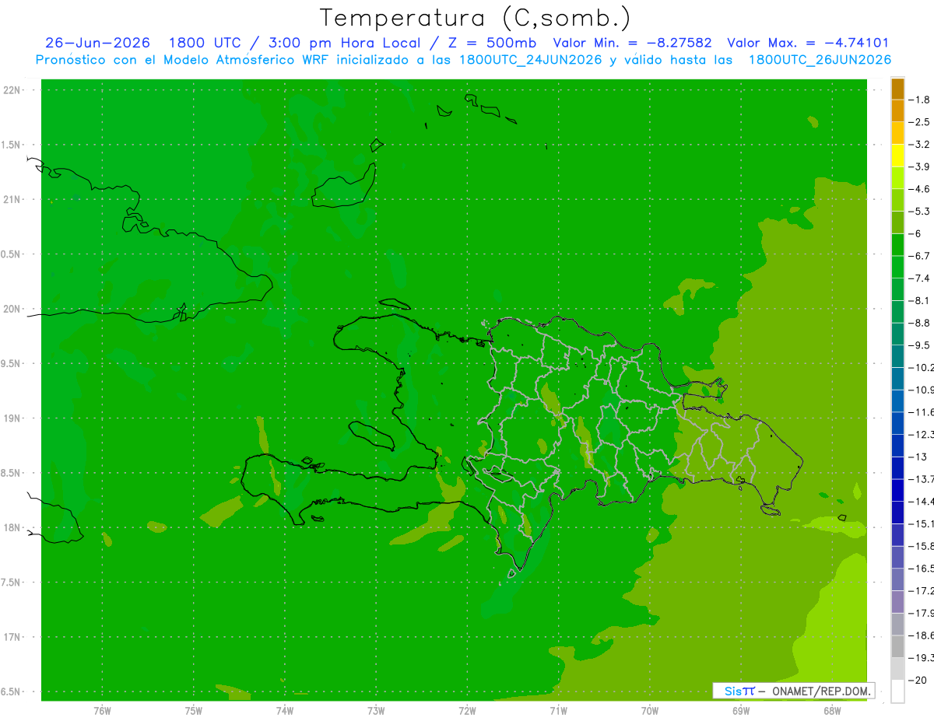The image size is (934, 721).
Task: Click the '19N' latitude axis label
Action: (12, 418)
